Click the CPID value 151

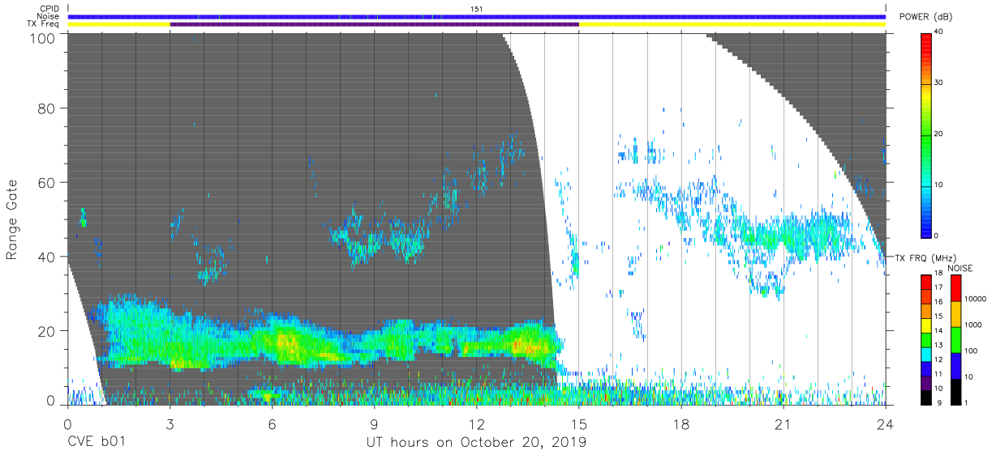click(x=477, y=9)
